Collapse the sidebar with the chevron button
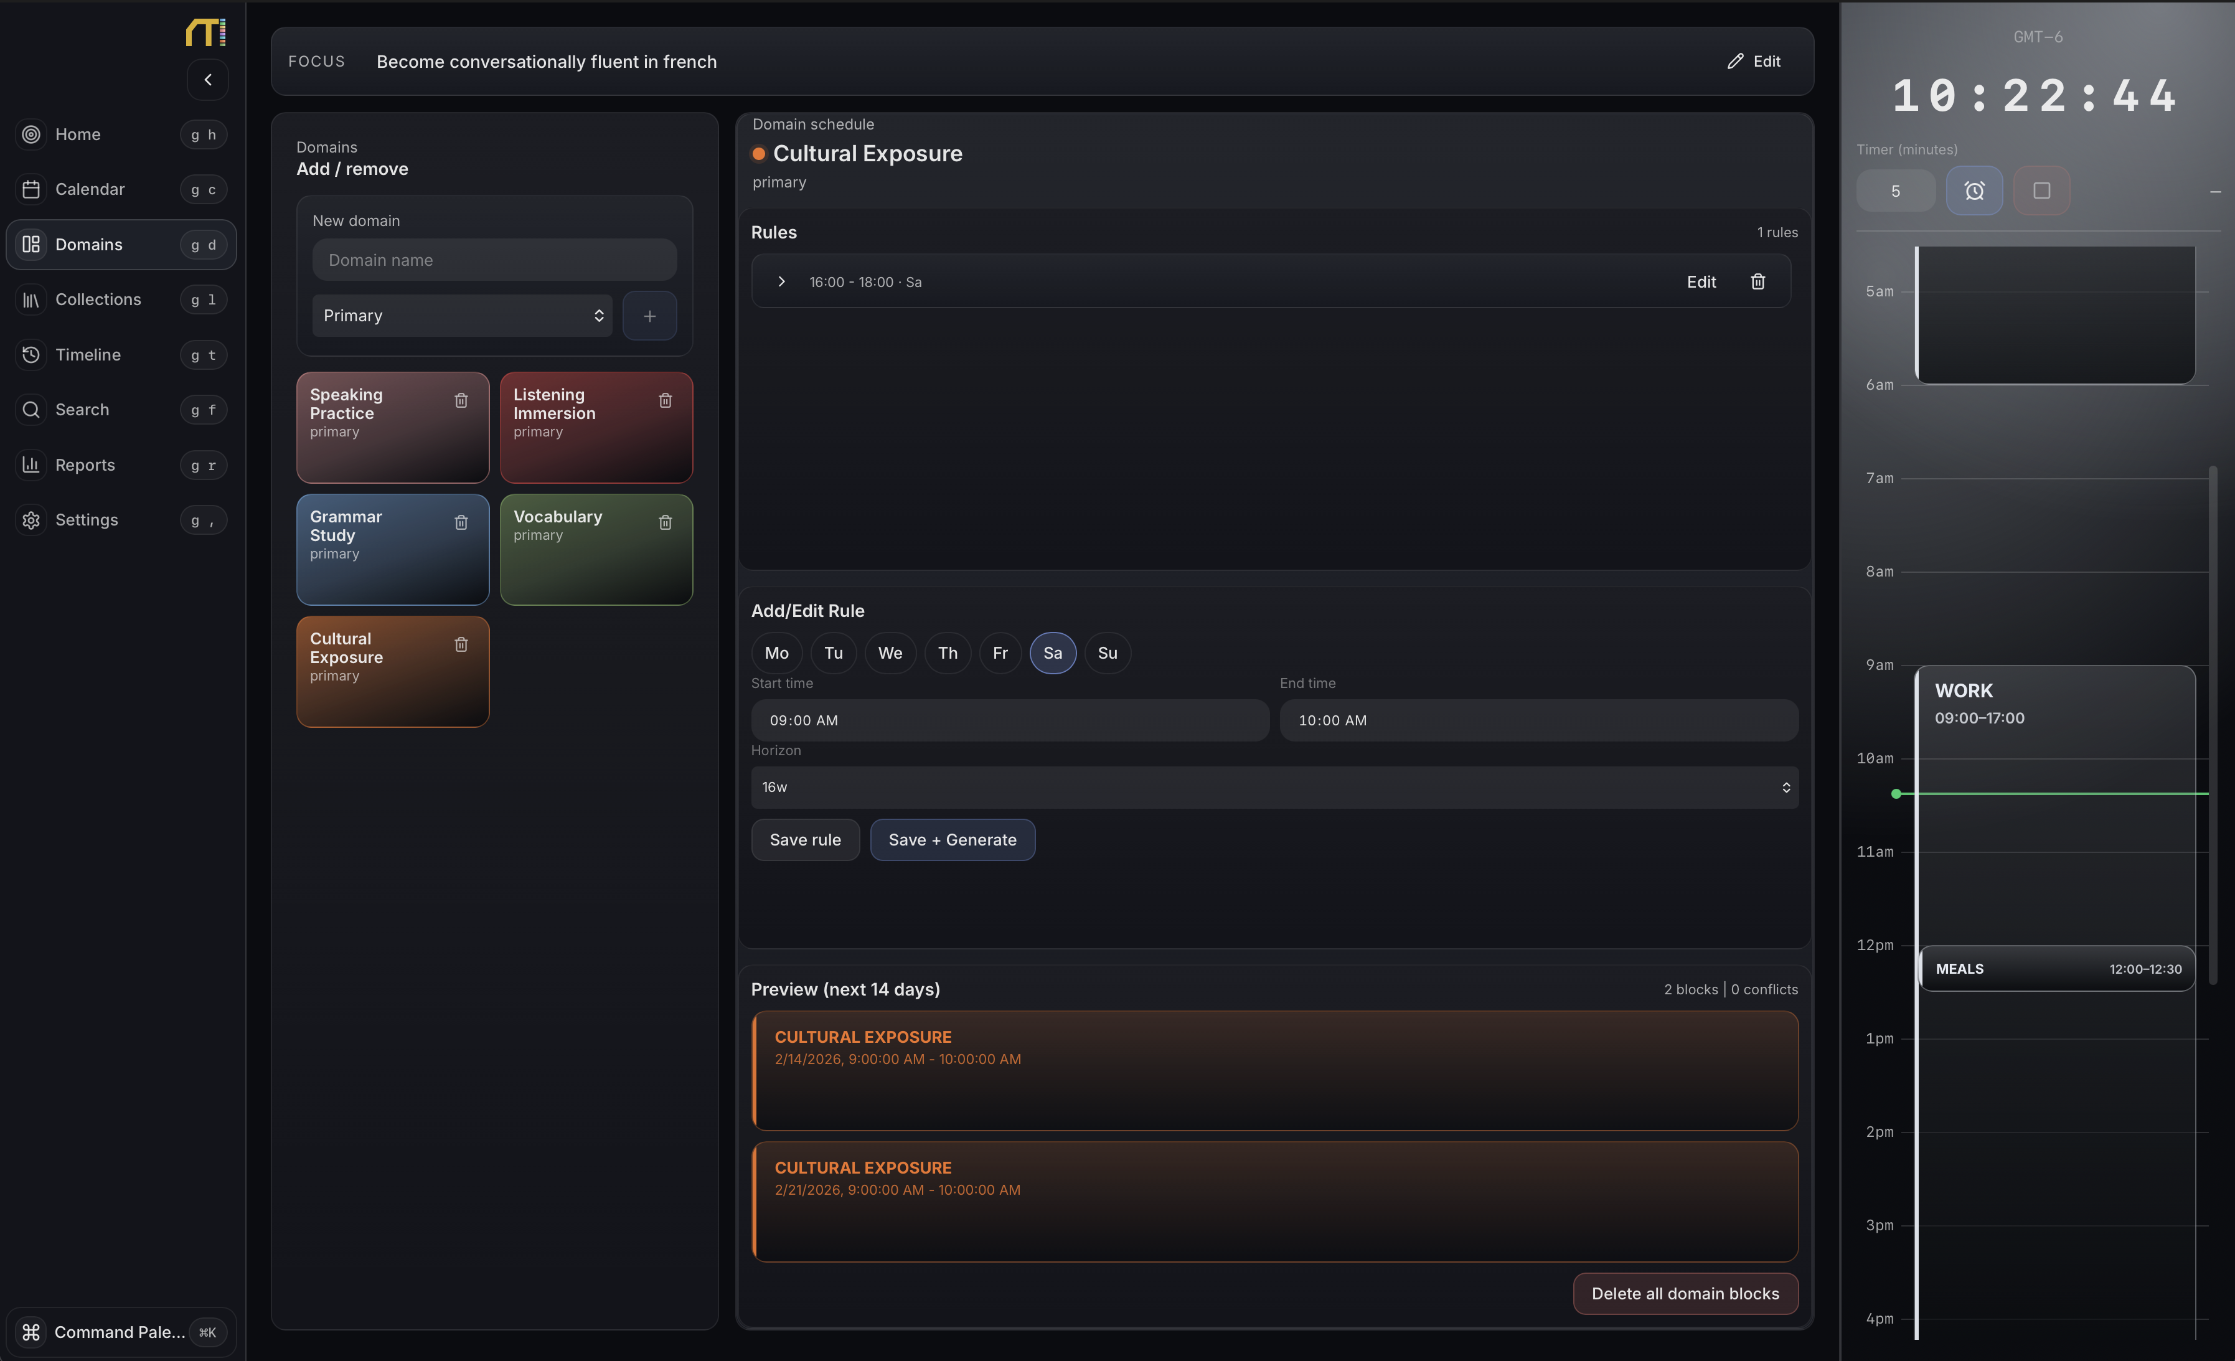This screenshot has width=2235, height=1361. click(x=208, y=80)
